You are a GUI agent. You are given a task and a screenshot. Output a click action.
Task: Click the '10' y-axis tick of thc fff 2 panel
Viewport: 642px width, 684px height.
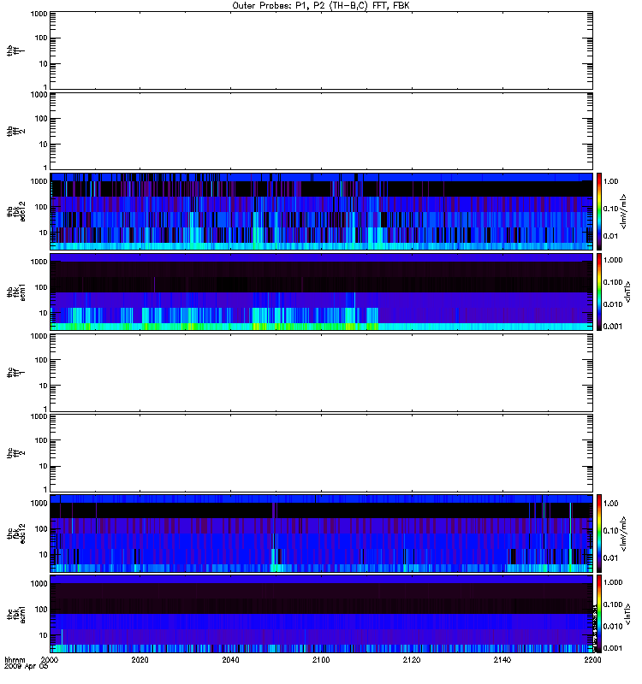coord(44,466)
